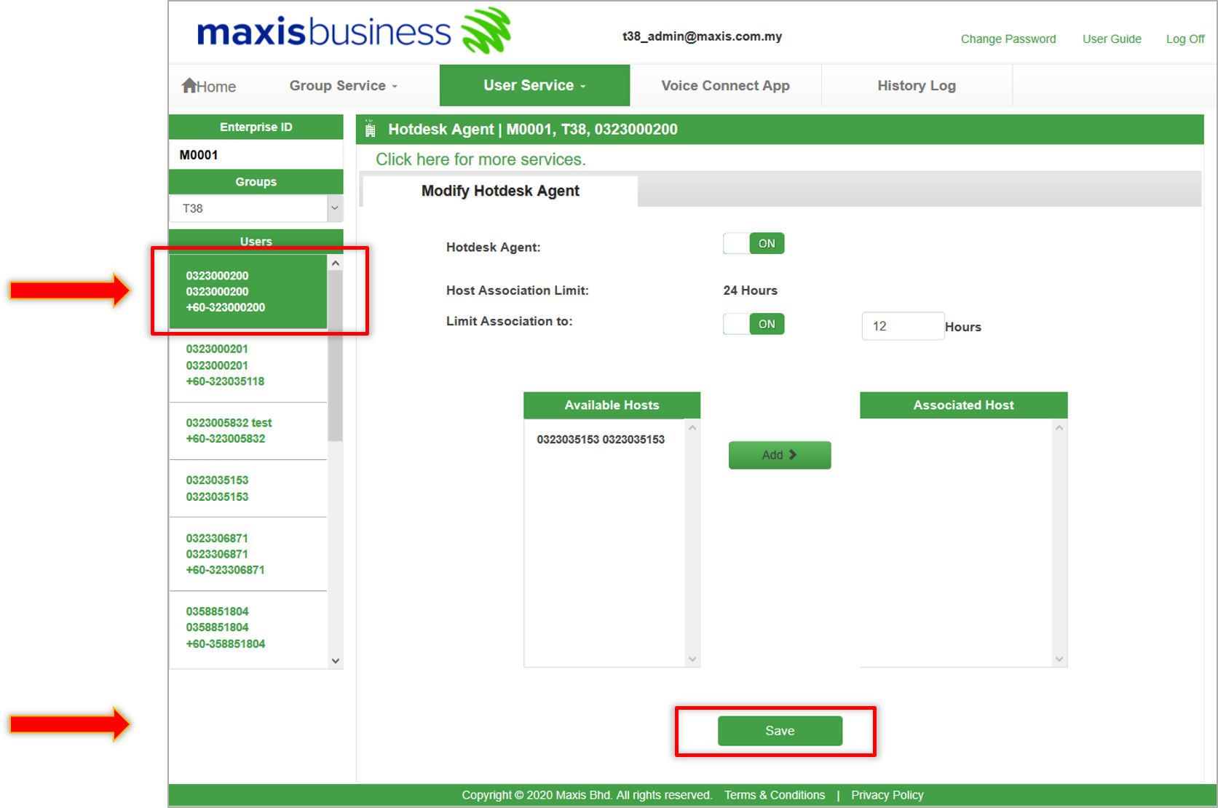
Task: Open the Voice Connect App tab
Action: pos(725,85)
